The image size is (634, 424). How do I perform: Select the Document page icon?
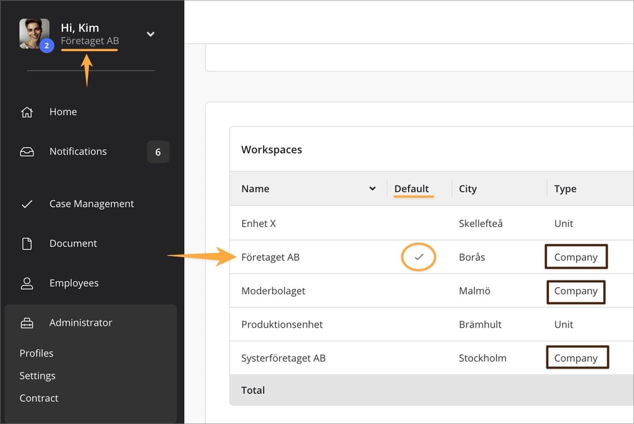26,243
